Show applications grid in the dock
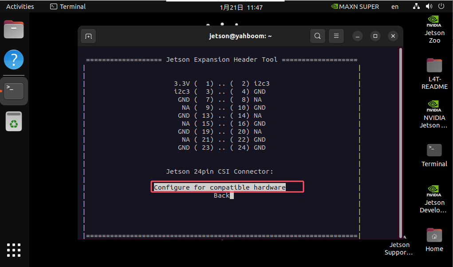 [x=14, y=250]
